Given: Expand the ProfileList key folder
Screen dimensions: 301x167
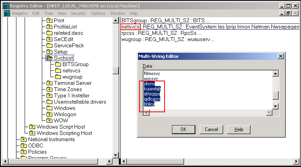Looking at the screenshot, I should pyautogui.click(x=49, y=27).
